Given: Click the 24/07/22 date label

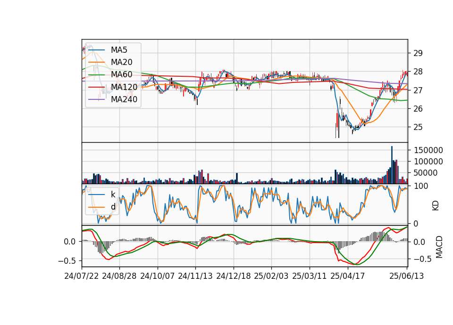Looking at the screenshot, I should point(82,276).
